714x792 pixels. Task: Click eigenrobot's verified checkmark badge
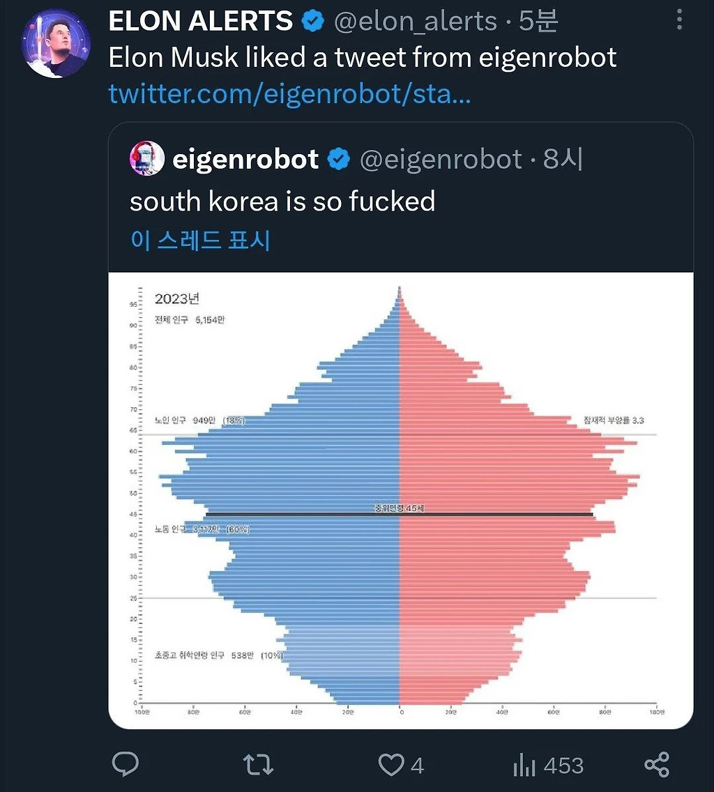[339, 159]
